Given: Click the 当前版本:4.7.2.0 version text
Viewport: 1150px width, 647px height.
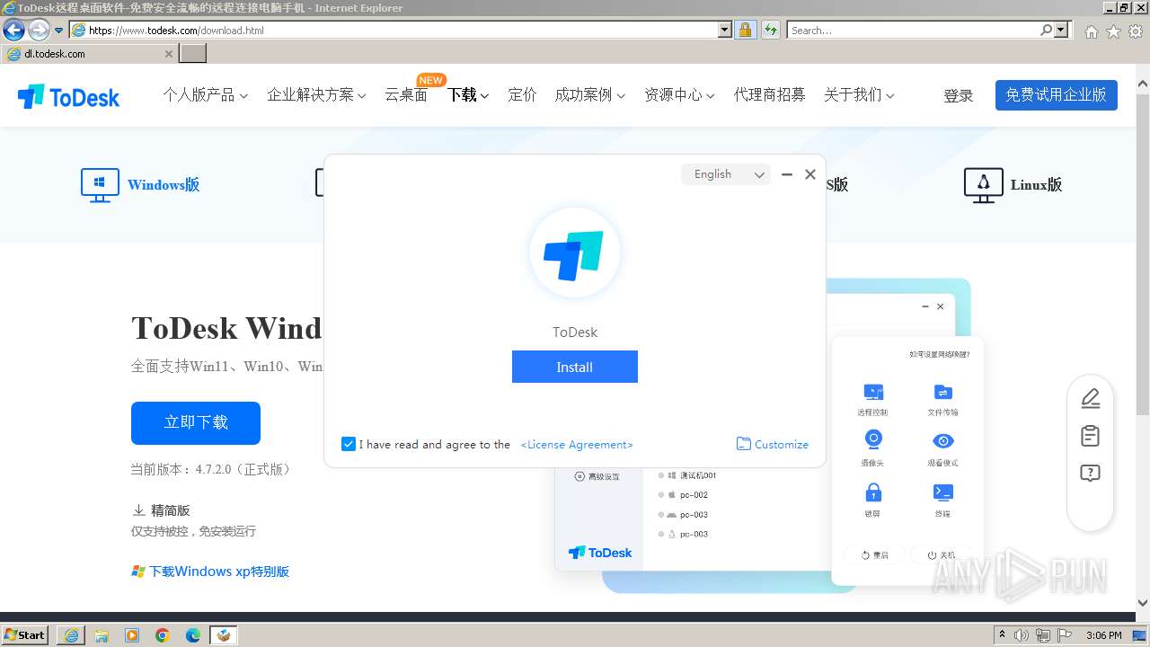Looking at the screenshot, I should (211, 469).
